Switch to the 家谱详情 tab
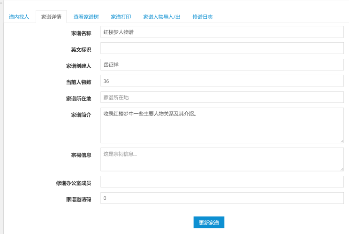 pos(51,17)
